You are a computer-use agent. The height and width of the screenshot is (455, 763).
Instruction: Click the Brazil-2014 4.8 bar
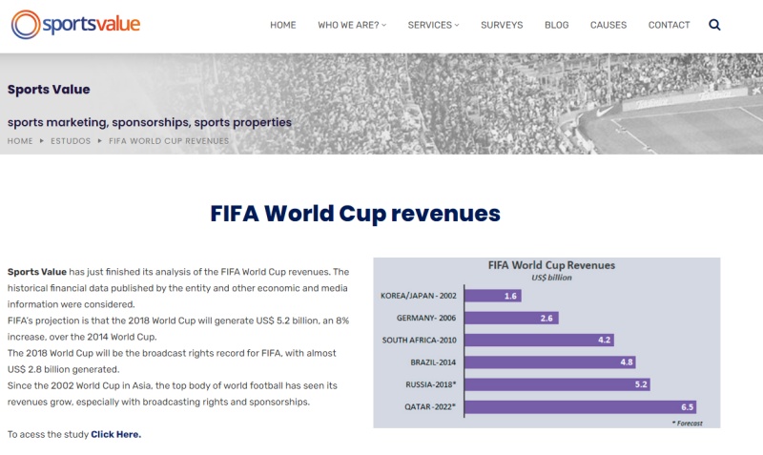click(549, 362)
